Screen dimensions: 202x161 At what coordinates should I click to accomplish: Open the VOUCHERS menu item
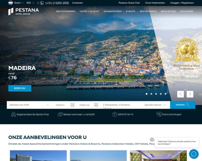[x=186, y=12]
